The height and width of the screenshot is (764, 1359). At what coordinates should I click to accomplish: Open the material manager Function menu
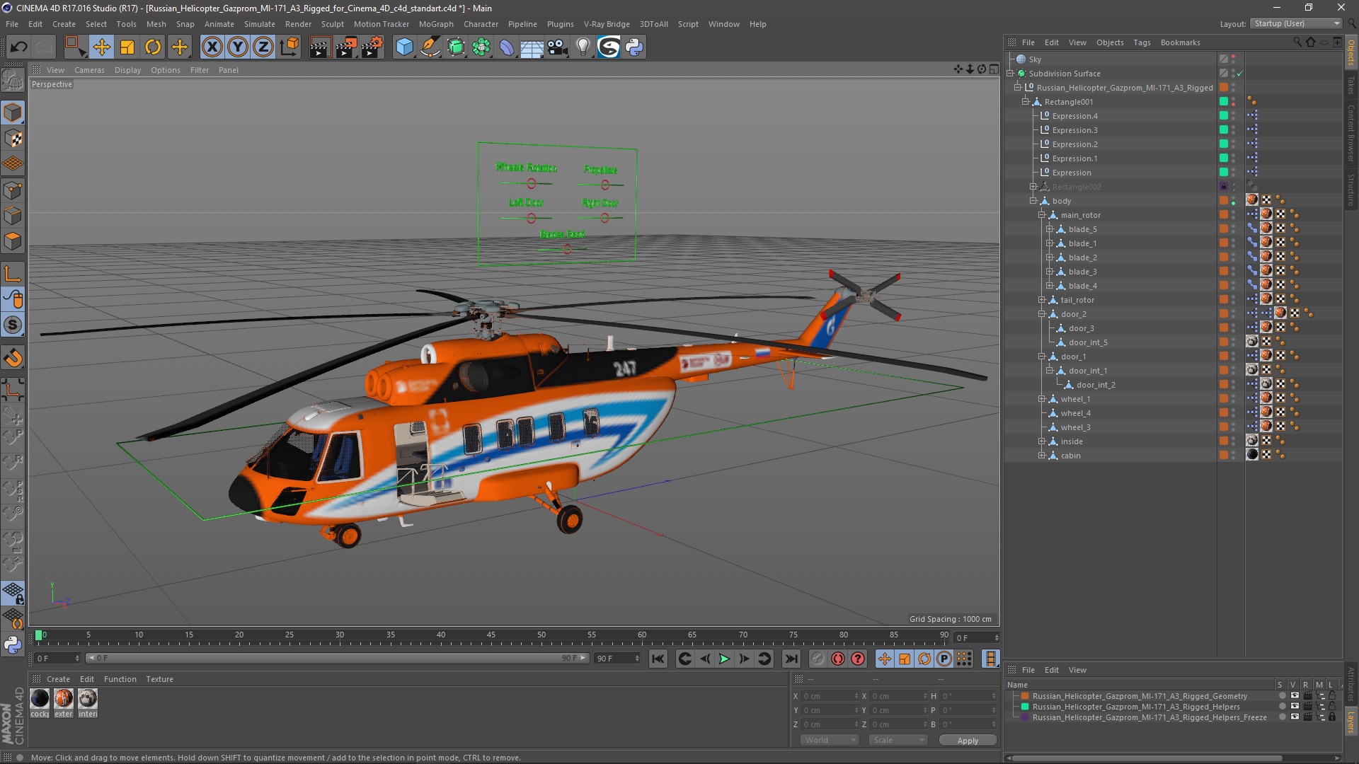(120, 679)
